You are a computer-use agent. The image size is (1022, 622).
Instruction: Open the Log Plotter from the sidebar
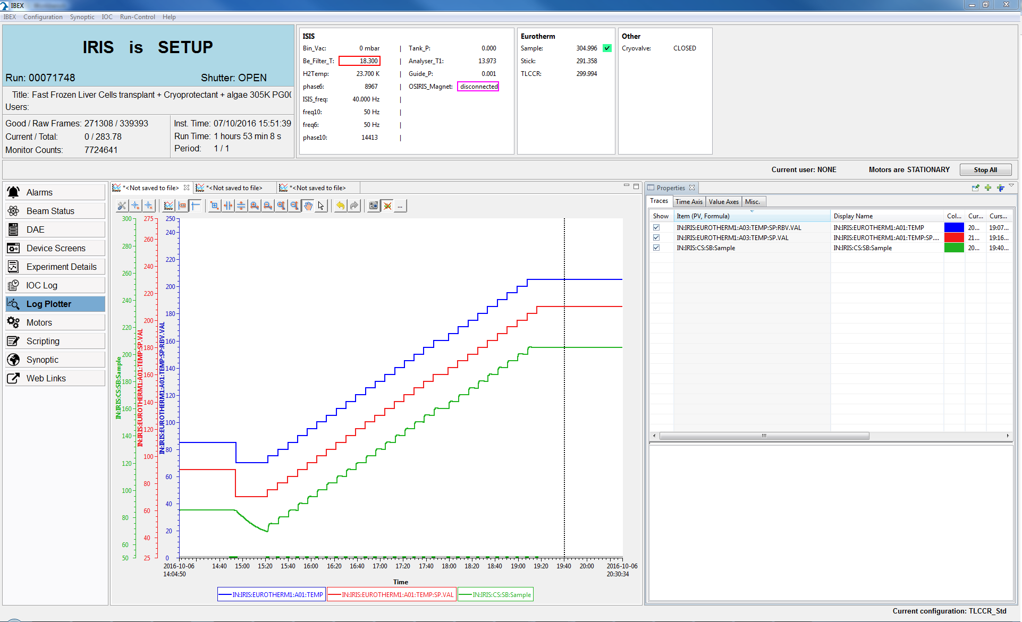(x=55, y=303)
